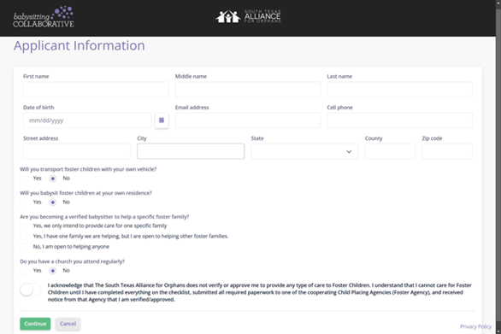Click the Continue button
The image size is (501, 334).
(x=35, y=324)
